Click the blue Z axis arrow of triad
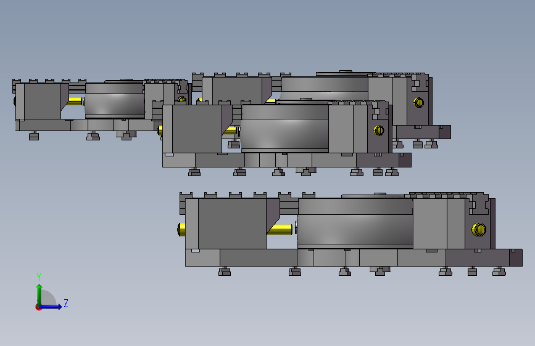Screen dimensions: 535x346 pyautogui.click(x=51, y=307)
